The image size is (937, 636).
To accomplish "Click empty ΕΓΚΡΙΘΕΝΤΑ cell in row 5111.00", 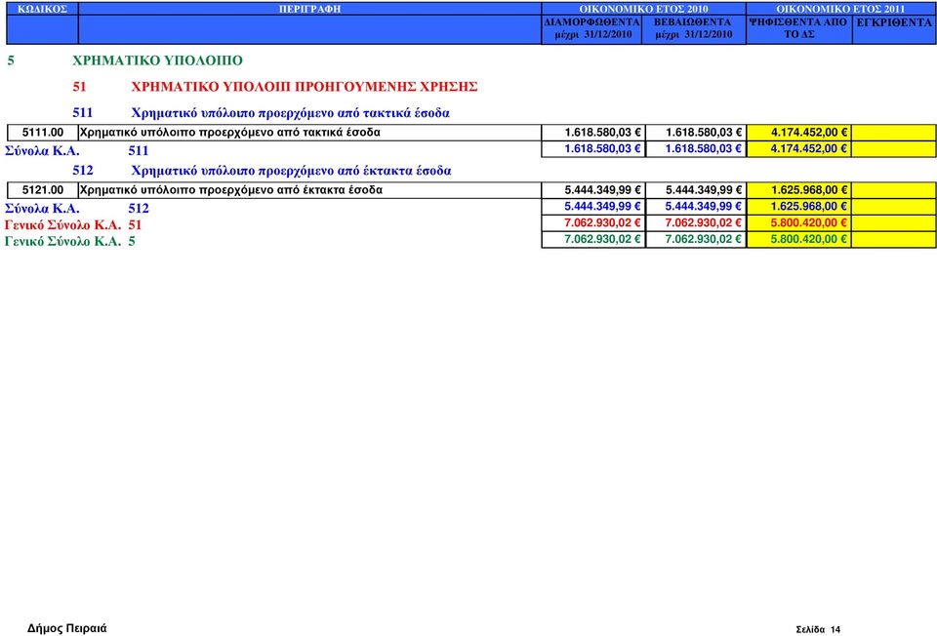I will click(894, 133).
